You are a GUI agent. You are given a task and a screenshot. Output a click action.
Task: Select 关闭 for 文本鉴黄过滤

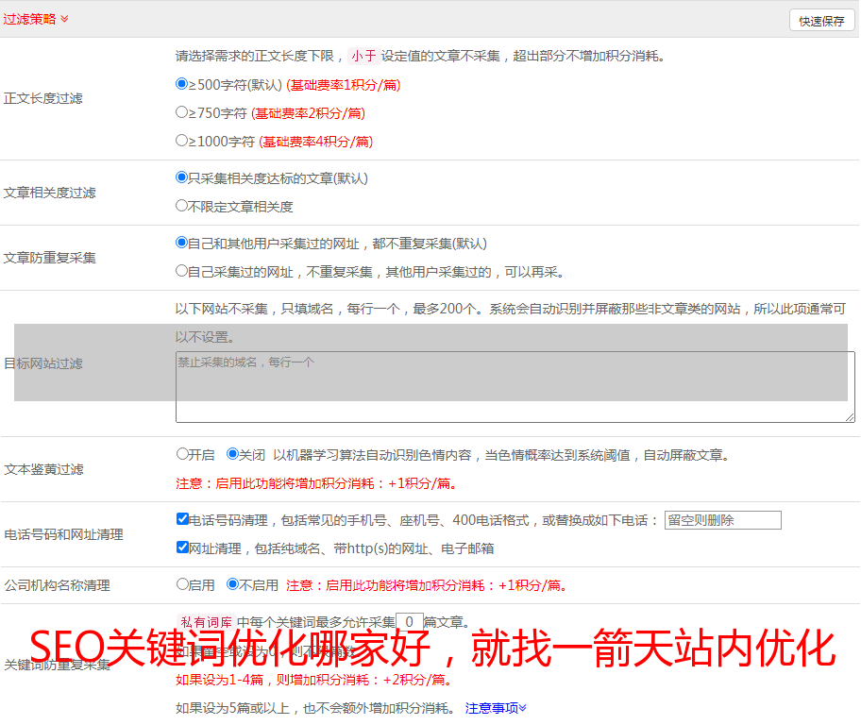point(232,454)
